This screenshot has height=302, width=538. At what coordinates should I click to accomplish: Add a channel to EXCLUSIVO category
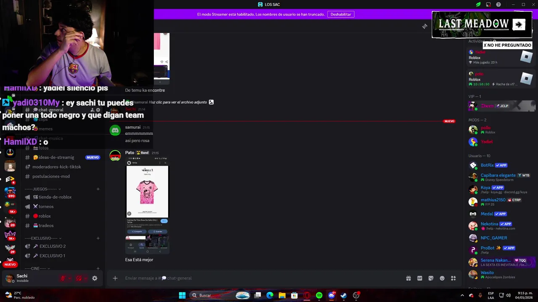[98, 238]
